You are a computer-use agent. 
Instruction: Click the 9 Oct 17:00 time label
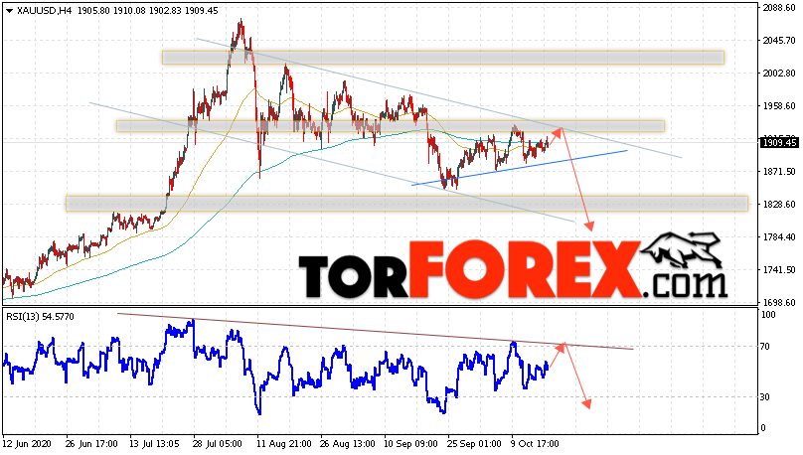click(x=535, y=443)
